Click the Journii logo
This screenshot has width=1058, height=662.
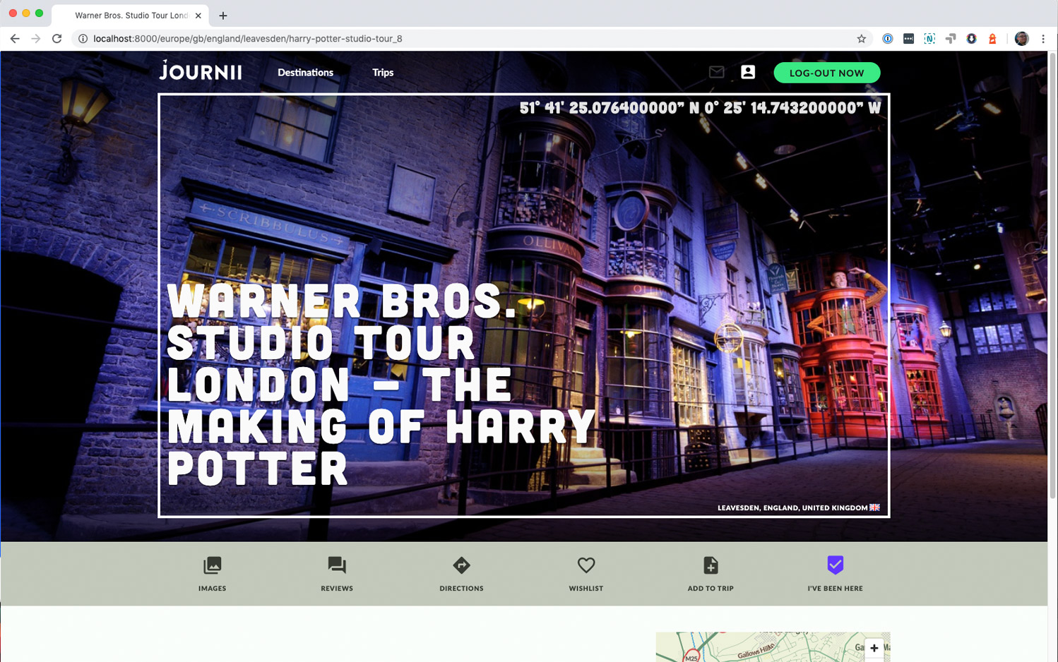201,71
